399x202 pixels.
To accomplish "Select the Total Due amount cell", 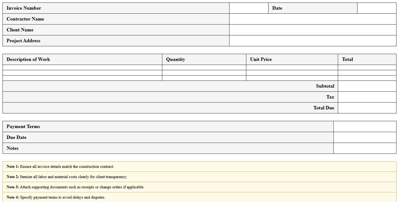I will pyautogui.click(x=367, y=108).
